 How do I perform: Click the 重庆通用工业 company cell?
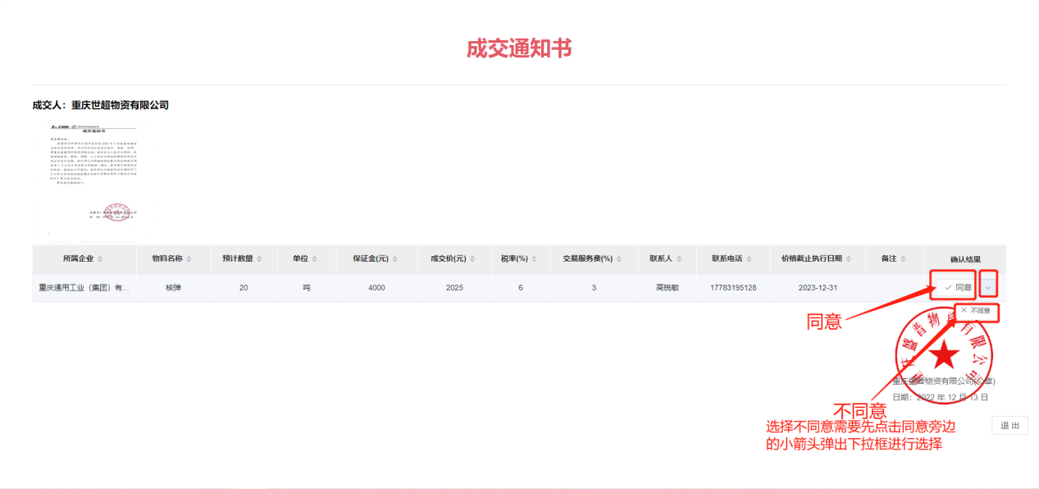84,288
